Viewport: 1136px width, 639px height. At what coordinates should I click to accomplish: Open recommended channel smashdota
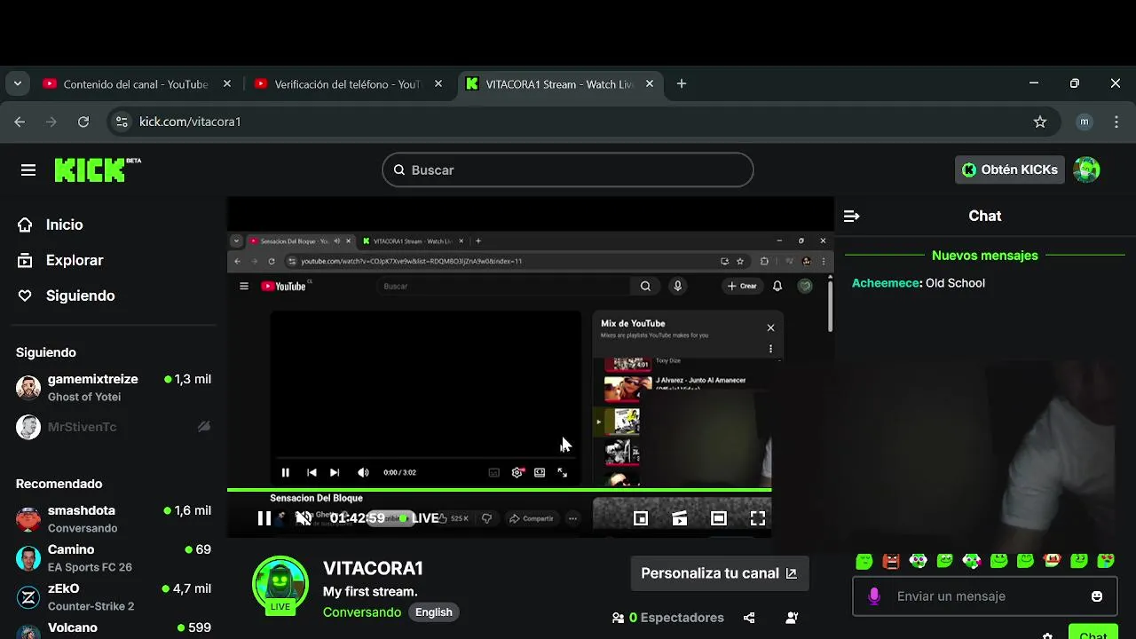[114, 519]
